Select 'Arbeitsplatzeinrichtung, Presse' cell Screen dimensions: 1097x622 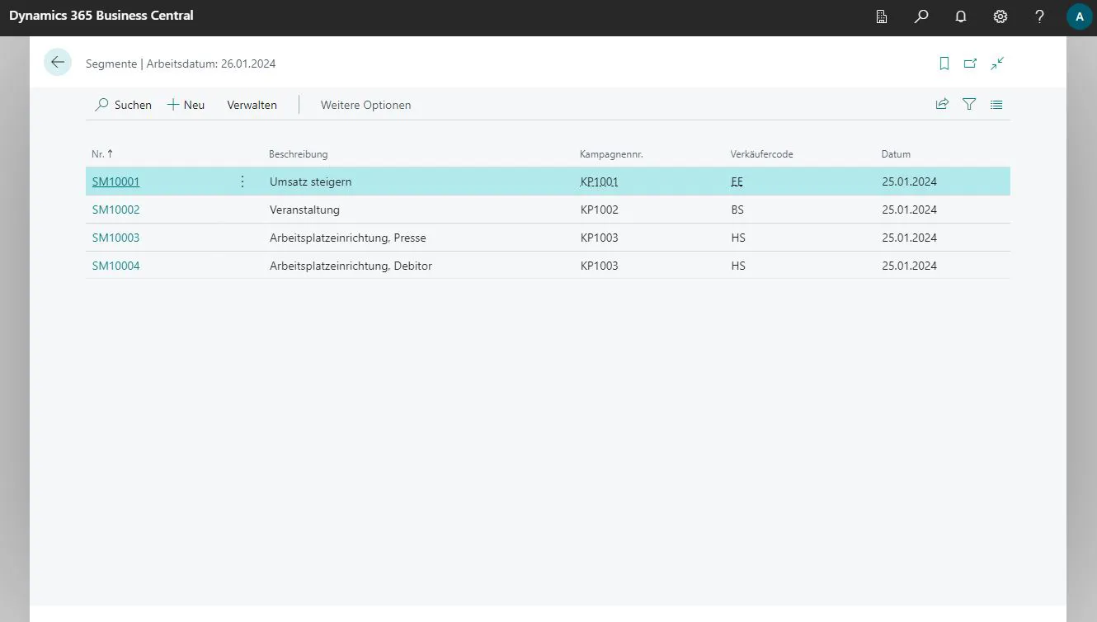348,238
